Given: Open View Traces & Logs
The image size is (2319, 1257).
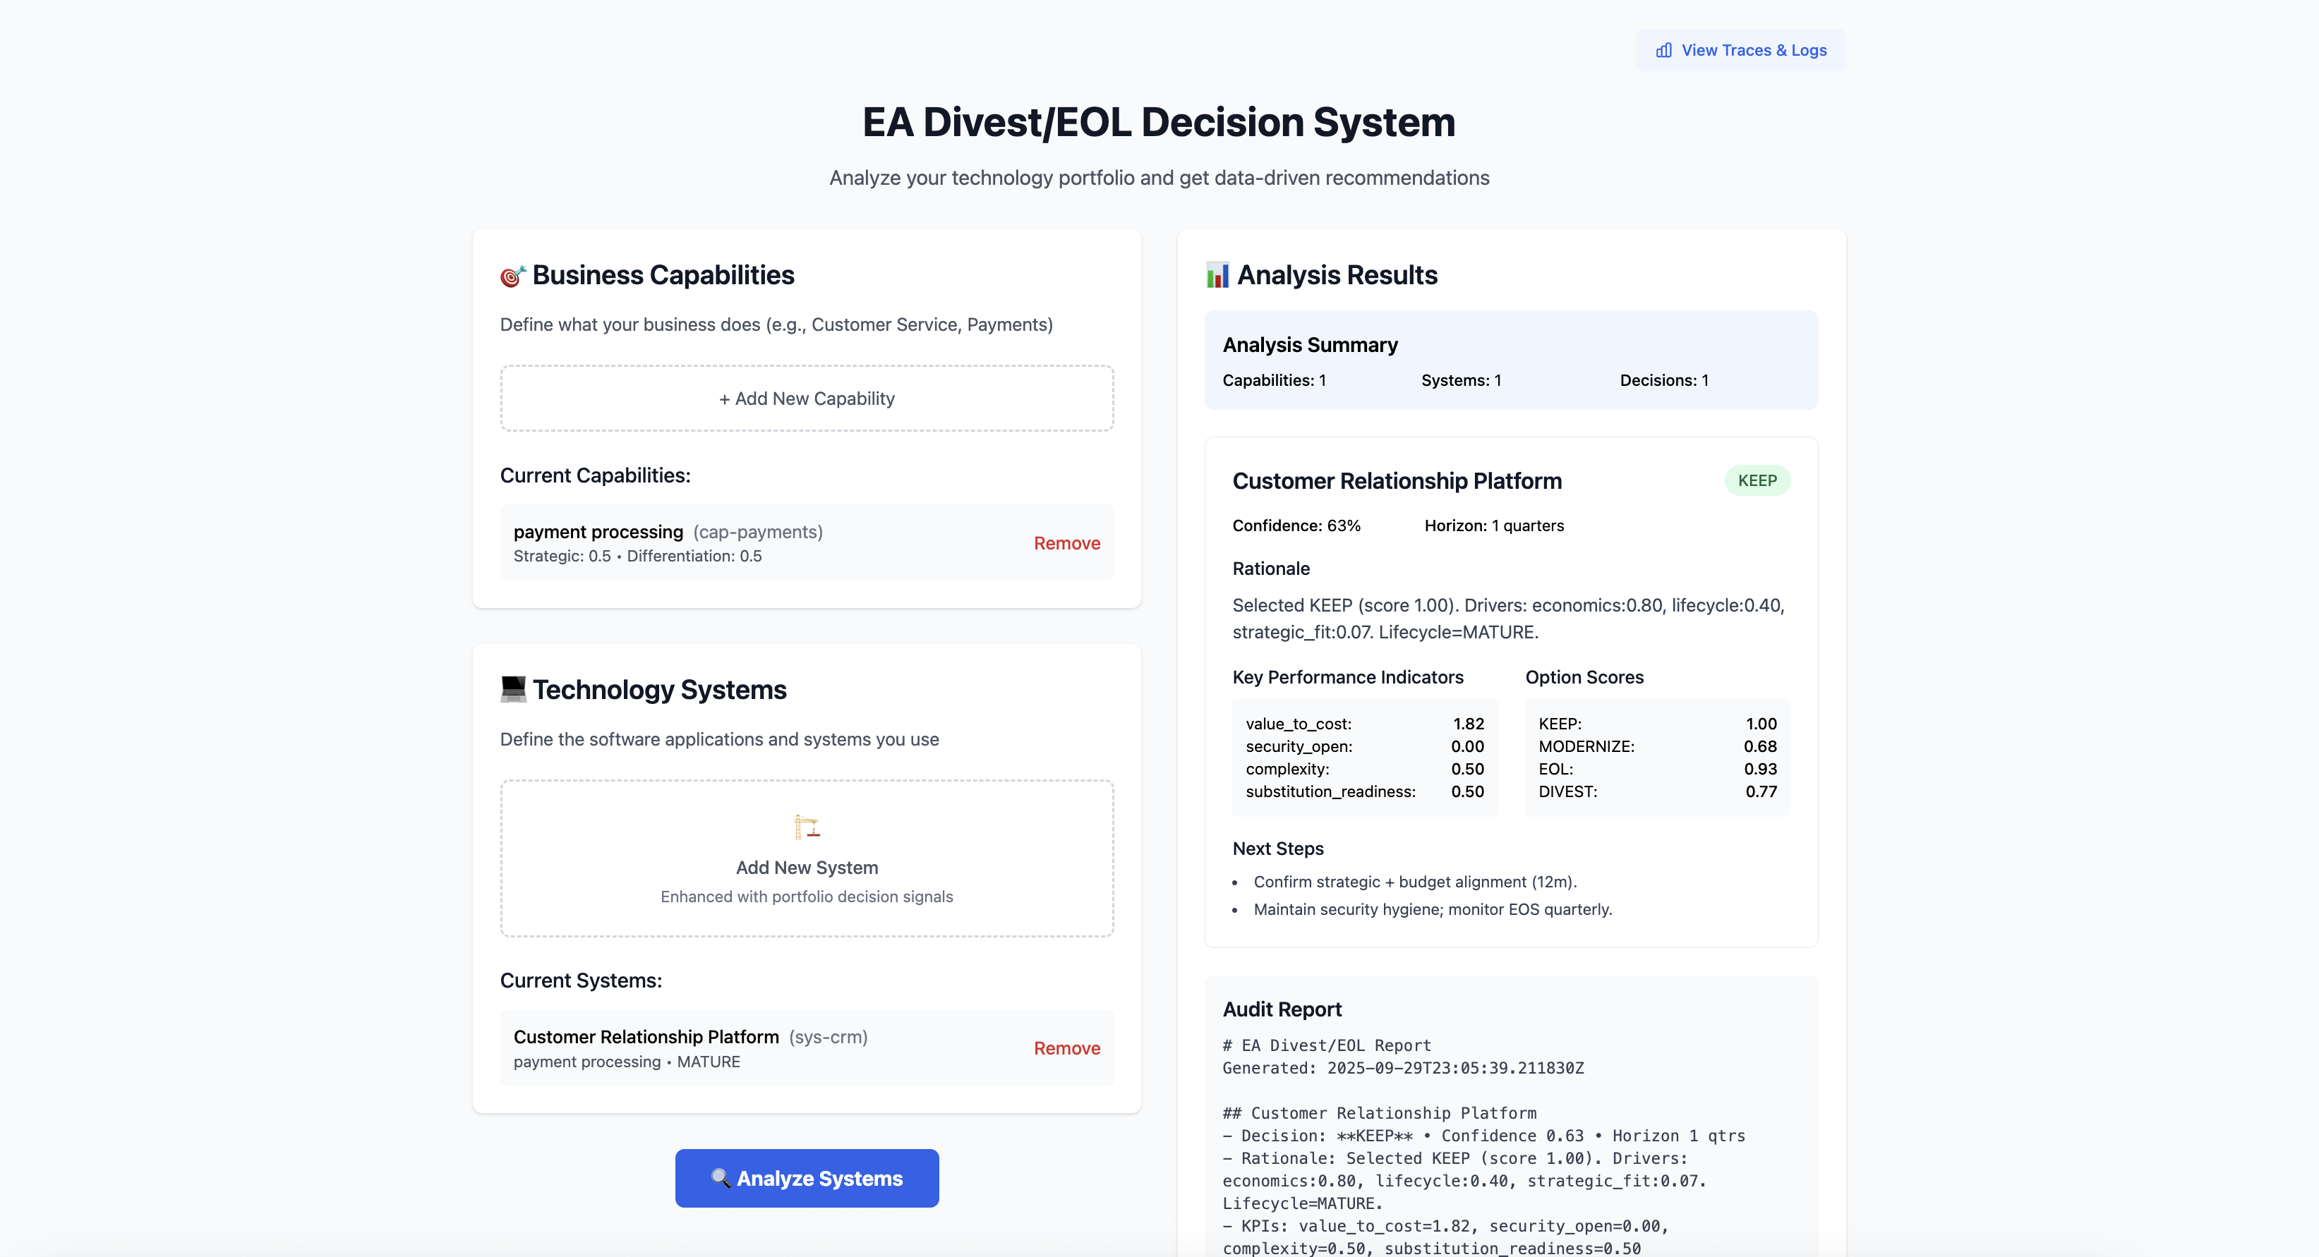Looking at the screenshot, I should tap(1740, 50).
